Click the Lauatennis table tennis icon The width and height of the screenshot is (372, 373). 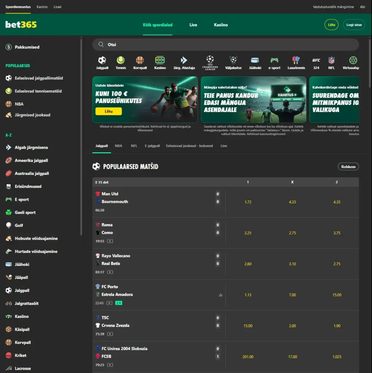pyautogui.click(x=296, y=60)
